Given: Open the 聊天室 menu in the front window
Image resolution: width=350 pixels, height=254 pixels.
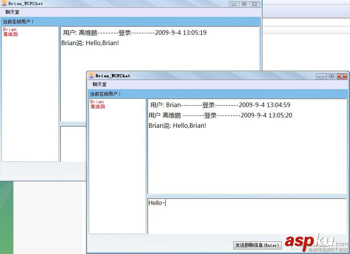Looking at the screenshot, I should click(x=99, y=84).
